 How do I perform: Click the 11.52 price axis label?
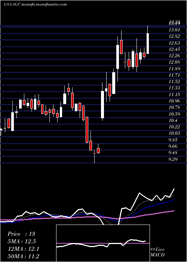click(x=174, y=82)
